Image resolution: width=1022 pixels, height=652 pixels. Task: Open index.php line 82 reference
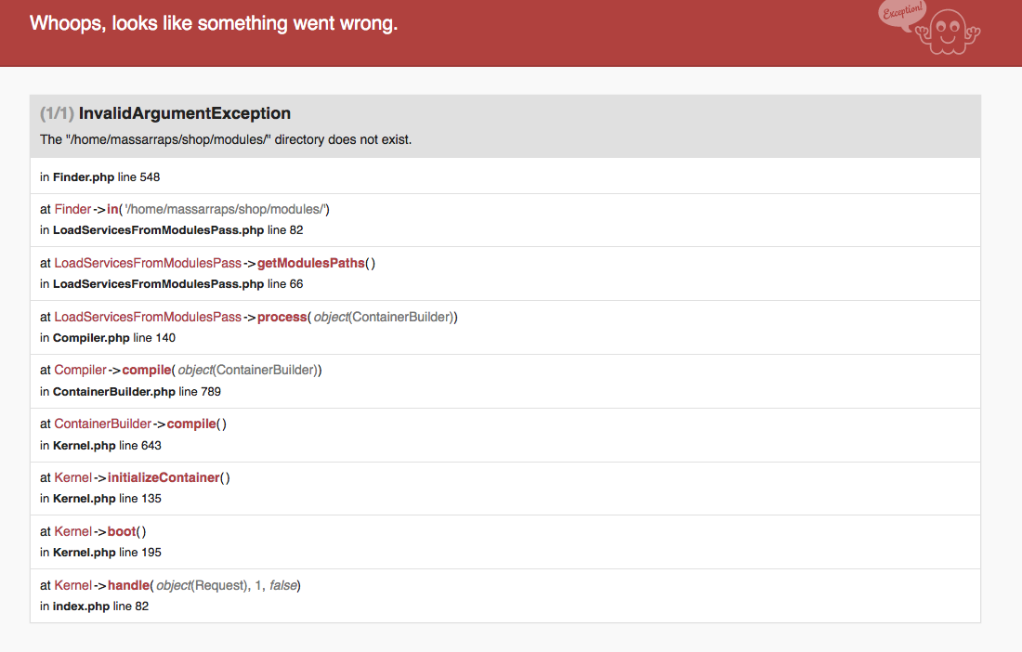tap(101, 606)
